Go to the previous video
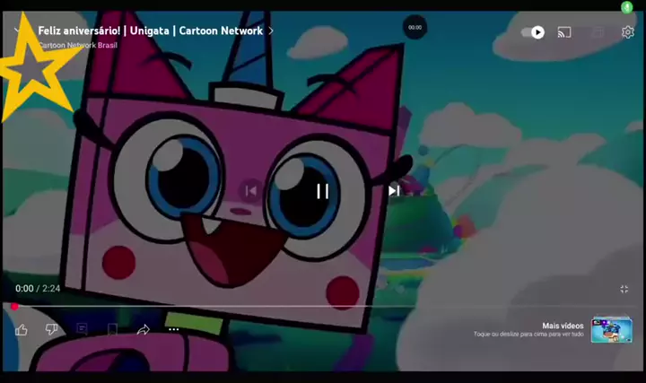 click(251, 190)
